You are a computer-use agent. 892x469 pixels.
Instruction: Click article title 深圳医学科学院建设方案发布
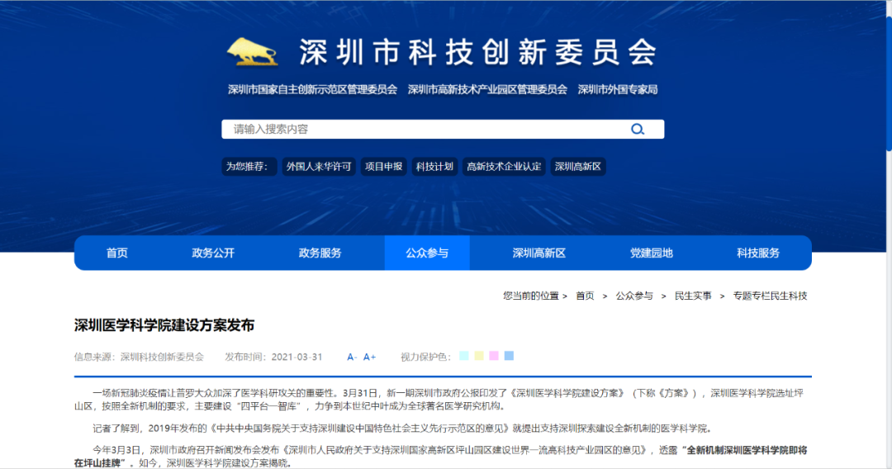point(164,325)
